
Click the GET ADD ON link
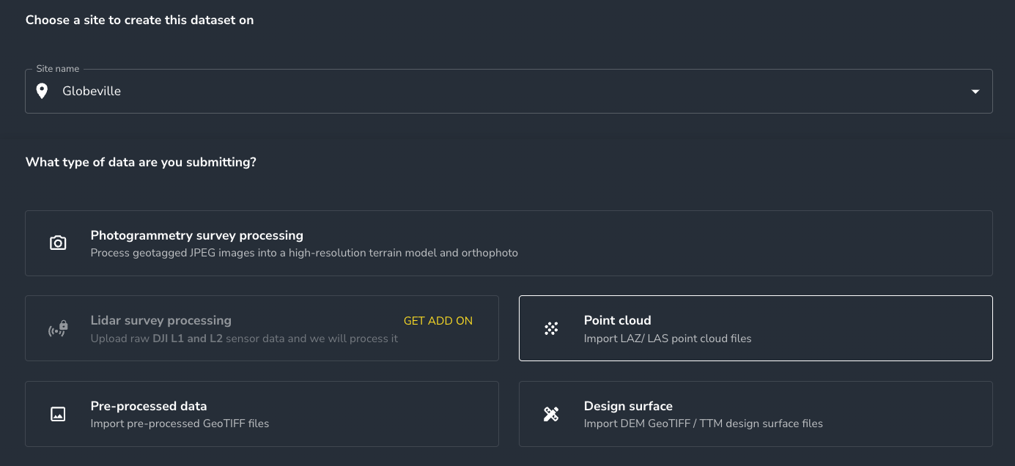[x=438, y=321]
